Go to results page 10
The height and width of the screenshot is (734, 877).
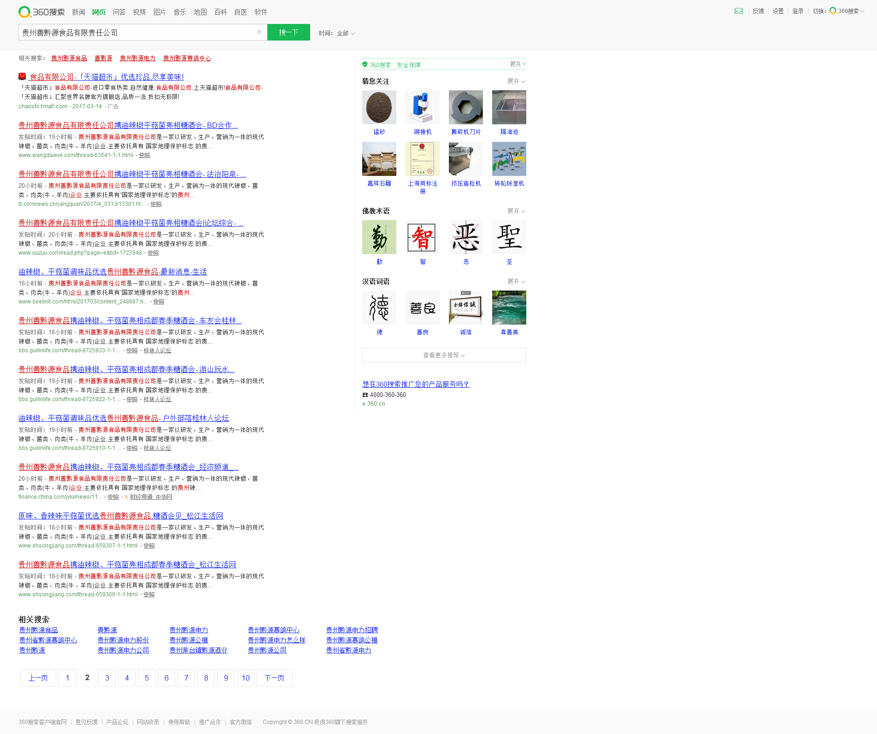pyautogui.click(x=246, y=678)
